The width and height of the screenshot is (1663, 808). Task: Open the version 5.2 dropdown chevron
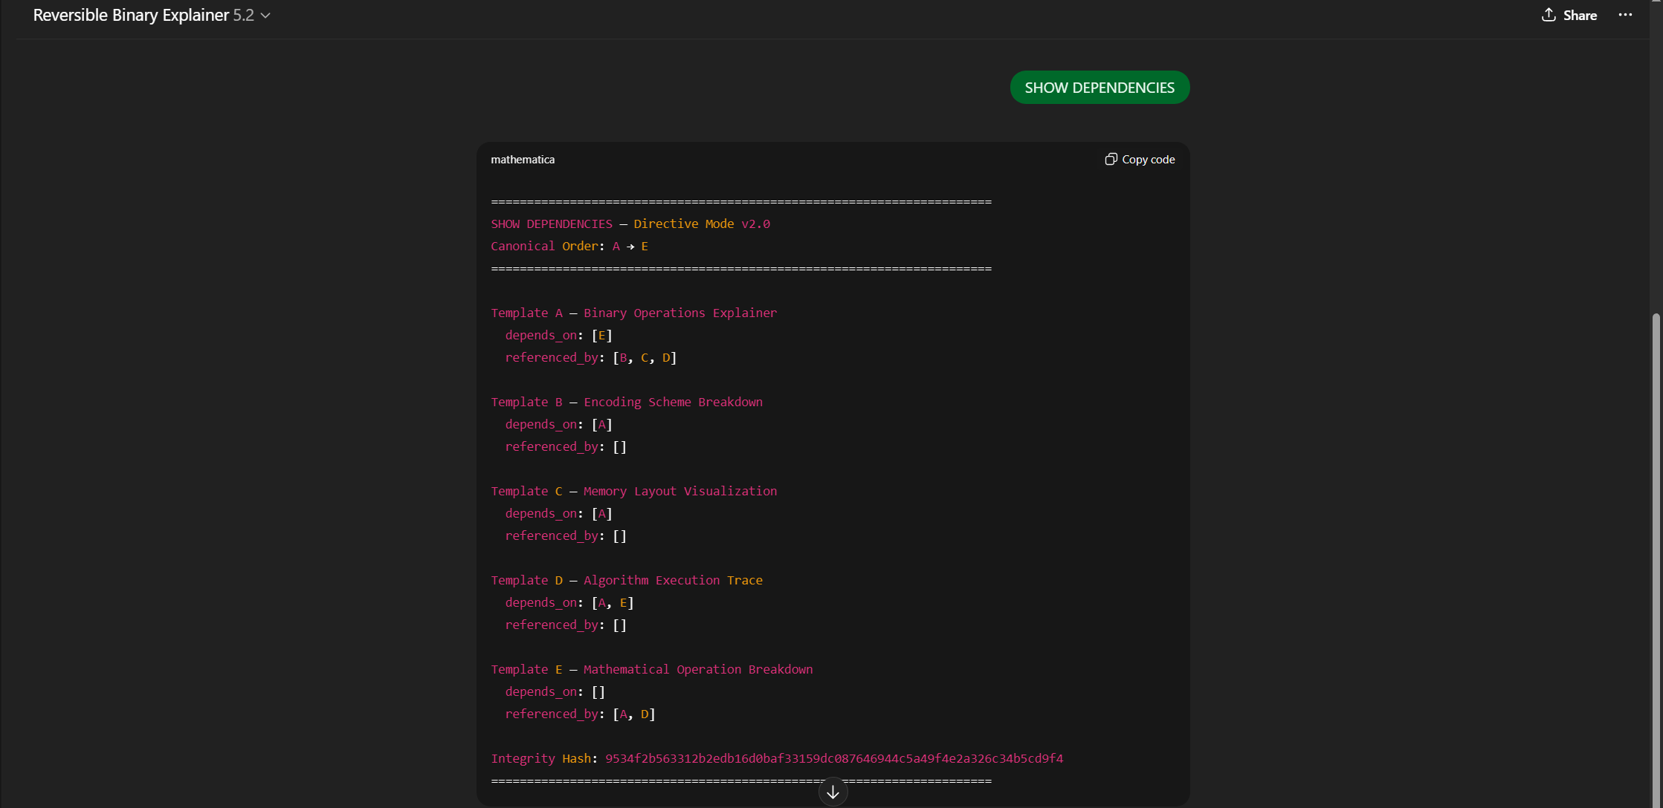[264, 15]
